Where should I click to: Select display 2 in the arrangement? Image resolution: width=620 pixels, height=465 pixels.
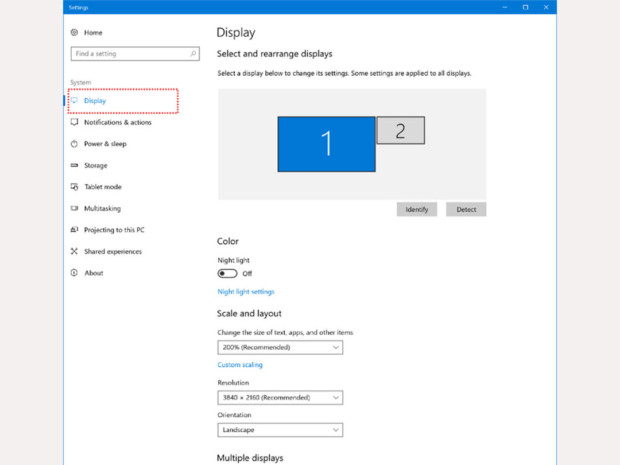[401, 130]
